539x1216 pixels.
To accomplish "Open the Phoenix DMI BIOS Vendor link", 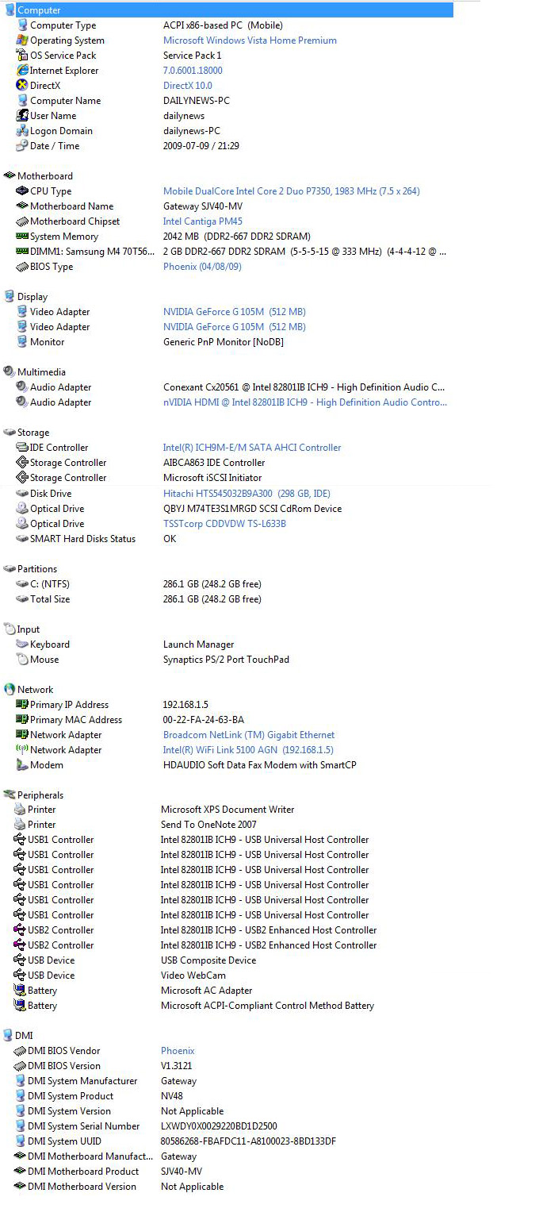I will (x=178, y=1051).
